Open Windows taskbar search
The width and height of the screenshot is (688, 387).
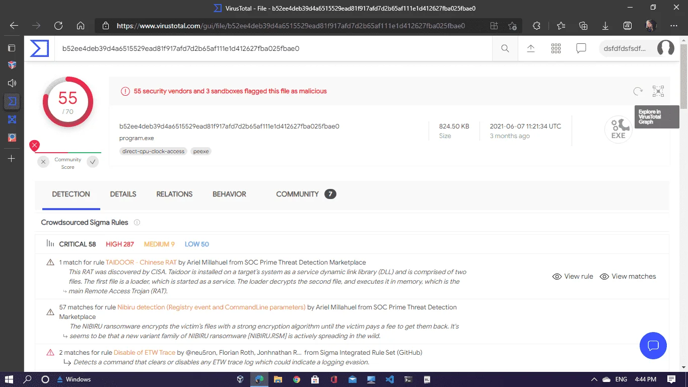(27, 379)
